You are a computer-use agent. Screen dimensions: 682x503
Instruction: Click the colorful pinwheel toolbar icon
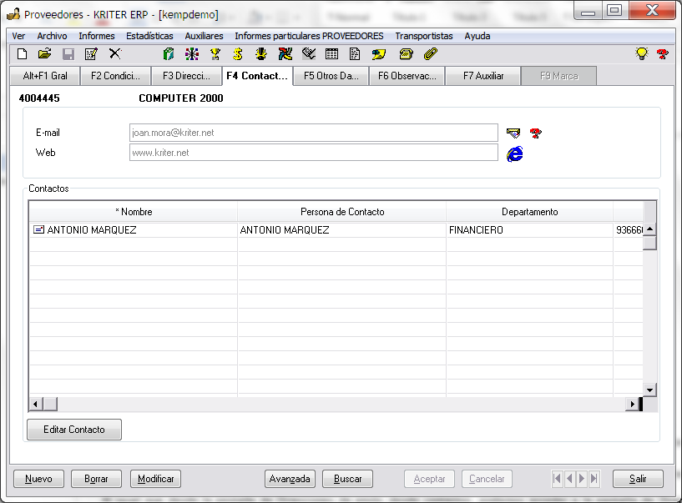pyautogui.click(x=285, y=54)
